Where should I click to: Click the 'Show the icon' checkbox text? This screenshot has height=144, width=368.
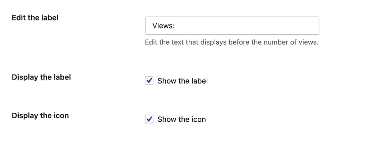pos(181,120)
